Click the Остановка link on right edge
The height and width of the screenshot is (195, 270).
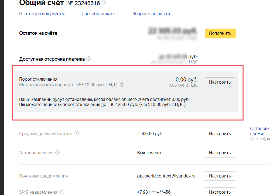coord(260,128)
